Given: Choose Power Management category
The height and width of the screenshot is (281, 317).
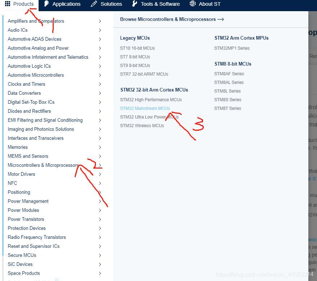Looking at the screenshot, I should (28, 201).
